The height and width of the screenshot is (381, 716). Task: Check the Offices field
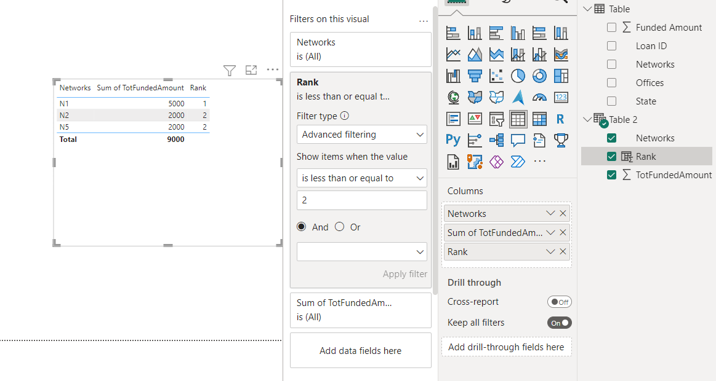point(612,83)
